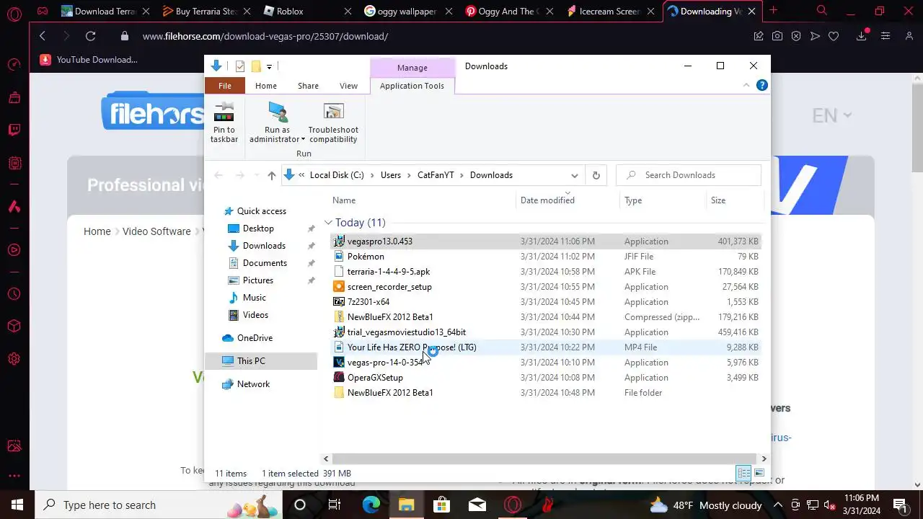
Task: Select NewBlueFX 2012 Beta1 zip icon
Action: click(x=339, y=317)
